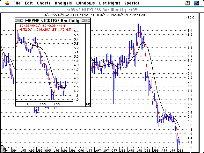Click the O99 date label in Daily window
The width and height of the screenshot is (204, 153).
tap(57, 104)
